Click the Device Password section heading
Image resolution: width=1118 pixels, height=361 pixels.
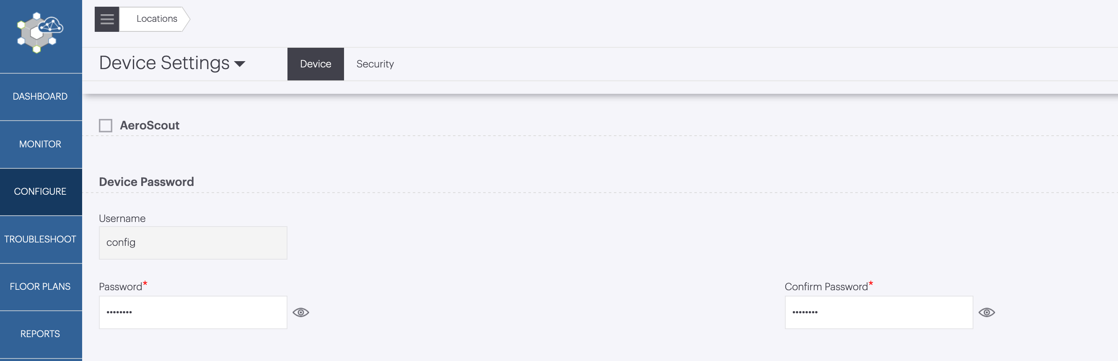pos(146,181)
